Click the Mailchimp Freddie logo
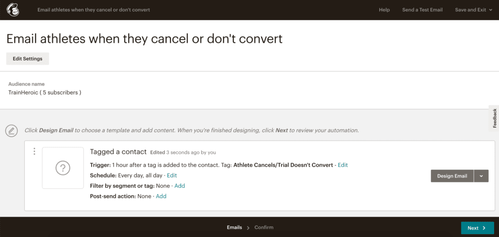The image size is (499, 237). [x=13, y=10]
